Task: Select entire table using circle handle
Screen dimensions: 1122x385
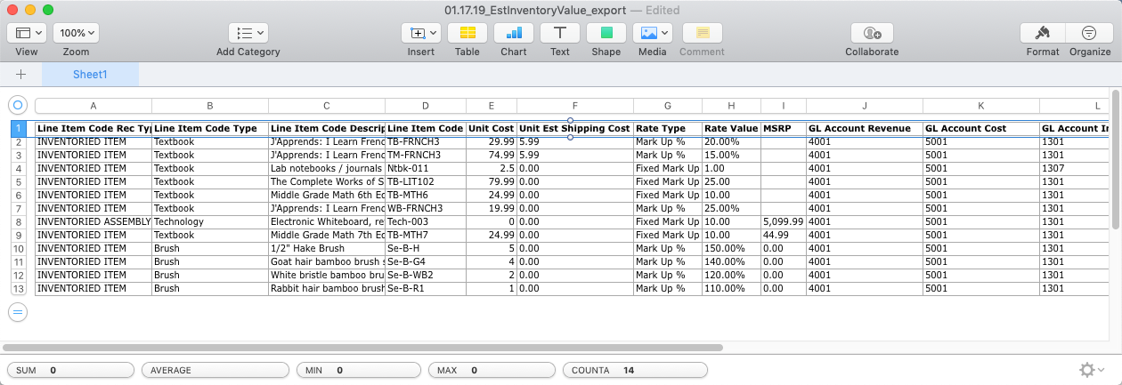Action: point(18,105)
